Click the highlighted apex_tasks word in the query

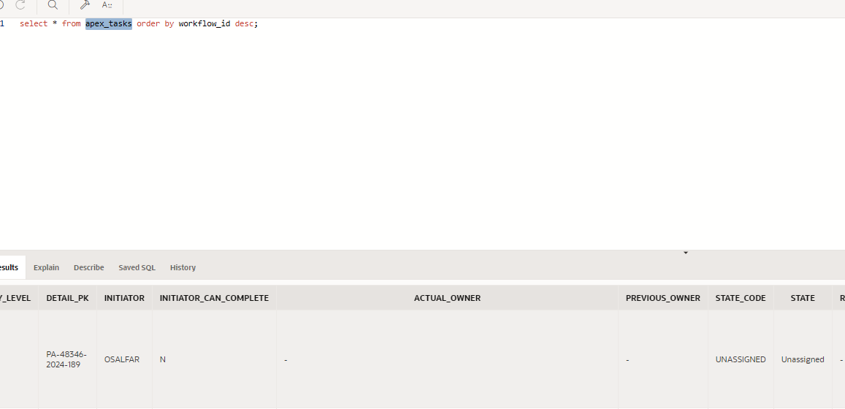109,23
